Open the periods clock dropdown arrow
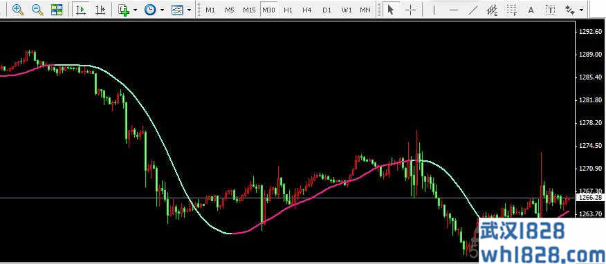The height and width of the screenshot is (264, 606). pyautogui.click(x=162, y=10)
